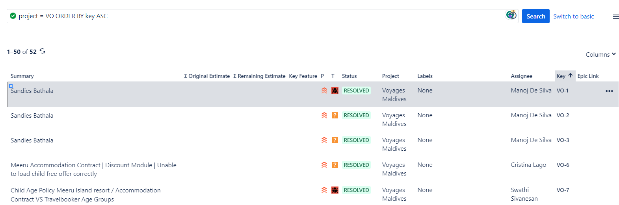619x205 pixels.
Task: Sort by the Project column header
Action: 390,76
